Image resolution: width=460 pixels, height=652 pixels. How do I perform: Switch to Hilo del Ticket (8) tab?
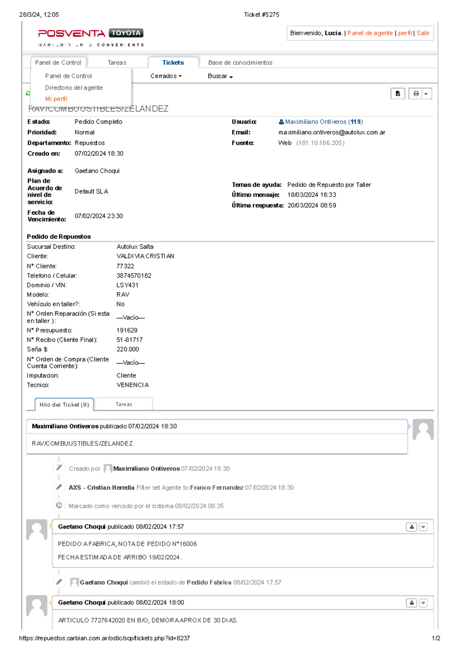[x=64, y=405]
